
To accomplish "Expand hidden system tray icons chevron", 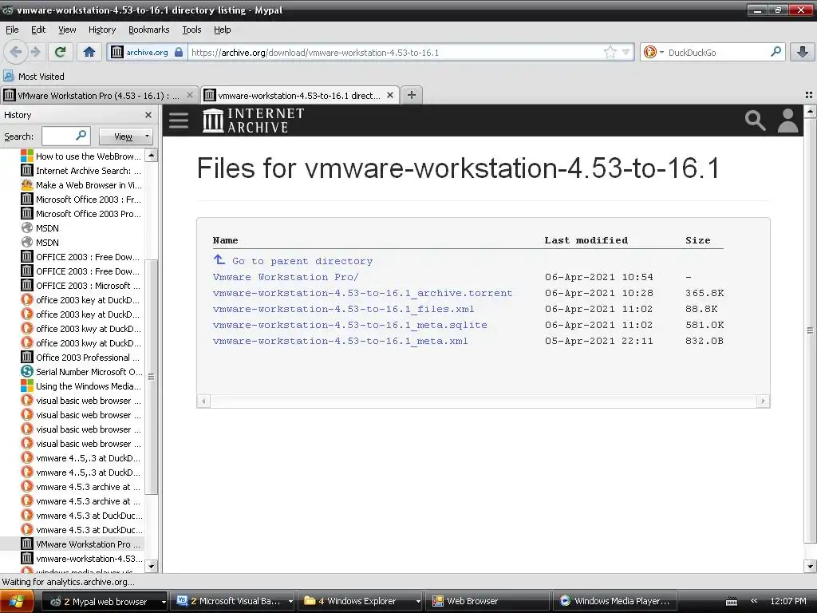I will coord(753,601).
